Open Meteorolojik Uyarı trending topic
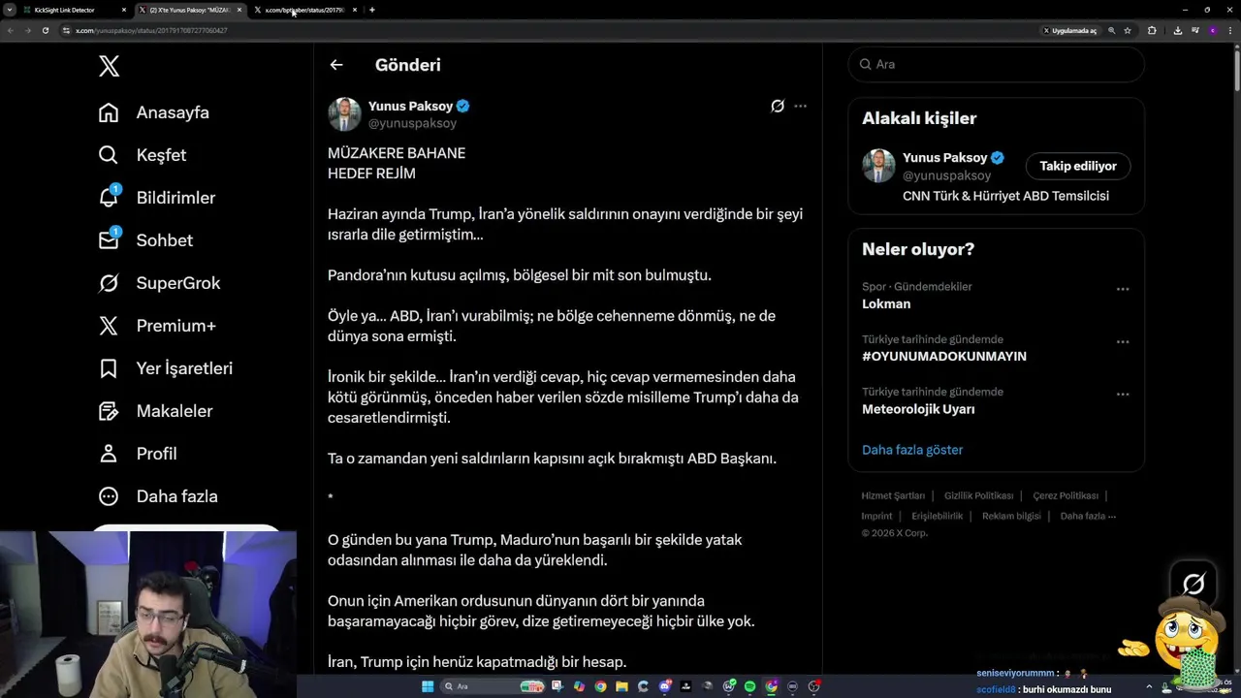The width and height of the screenshot is (1241, 698). (918, 409)
